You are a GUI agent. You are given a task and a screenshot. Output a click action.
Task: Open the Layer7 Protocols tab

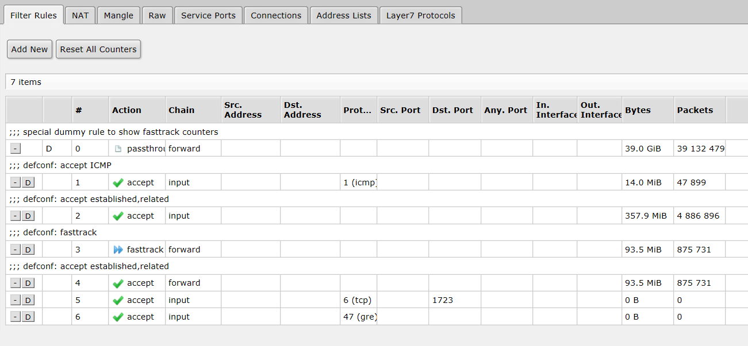pos(421,15)
